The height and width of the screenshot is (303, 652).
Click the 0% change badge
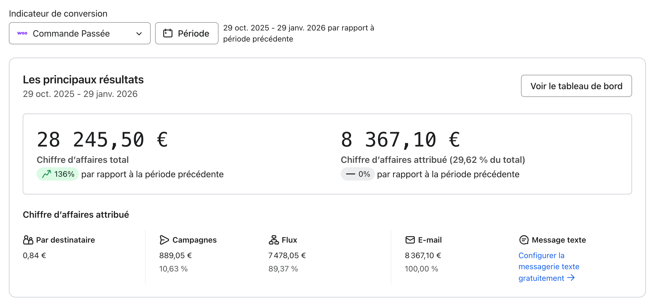click(x=357, y=174)
